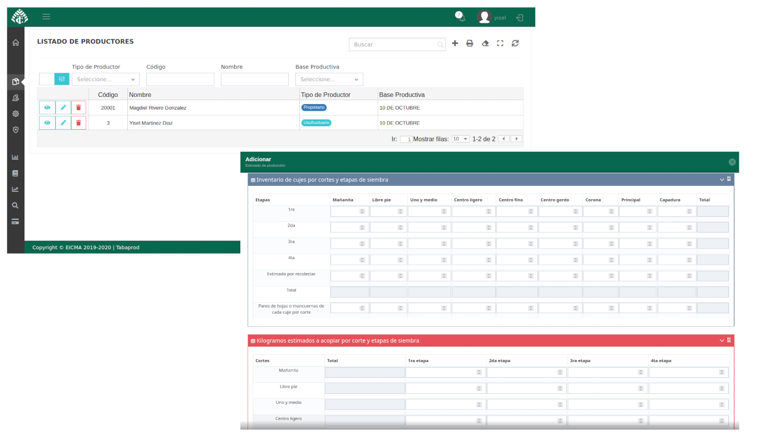Click the Buscar search field
The width and height of the screenshot is (760, 445).
[394, 44]
